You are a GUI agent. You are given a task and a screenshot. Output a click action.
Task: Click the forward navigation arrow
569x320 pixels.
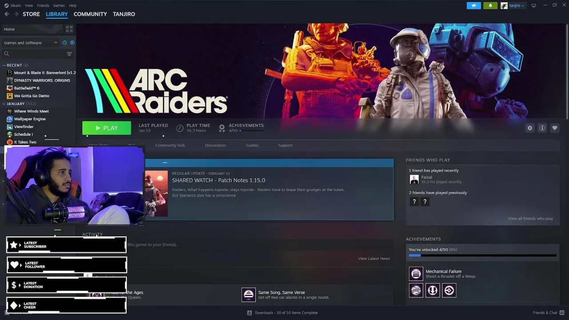point(16,14)
